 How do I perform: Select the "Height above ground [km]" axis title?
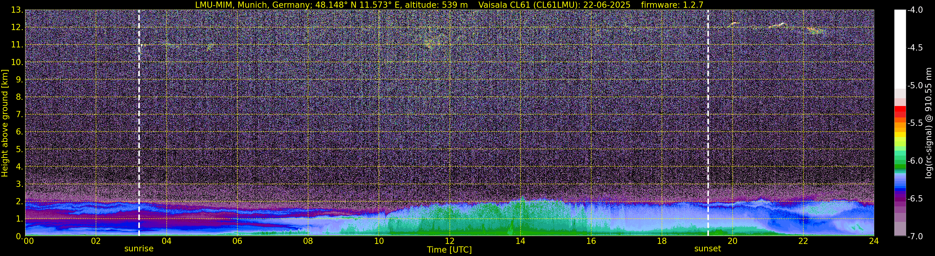click(5, 123)
